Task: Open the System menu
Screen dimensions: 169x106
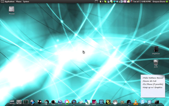Action: (x=26, y=2)
